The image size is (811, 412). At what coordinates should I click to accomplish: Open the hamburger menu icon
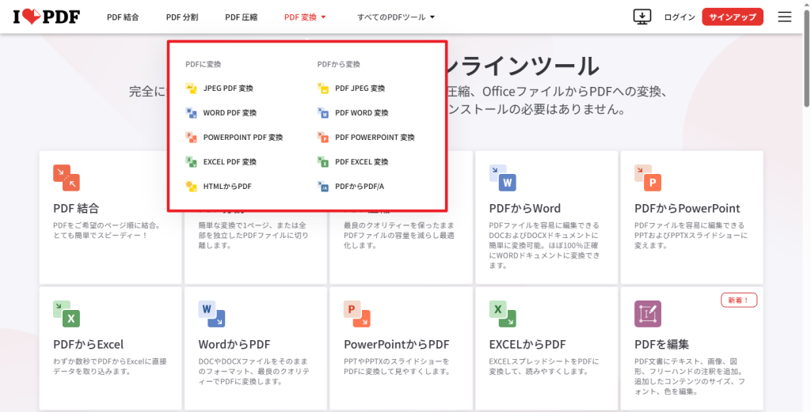point(784,17)
